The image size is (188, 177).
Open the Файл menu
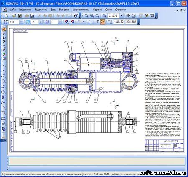(x=13, y=10)
